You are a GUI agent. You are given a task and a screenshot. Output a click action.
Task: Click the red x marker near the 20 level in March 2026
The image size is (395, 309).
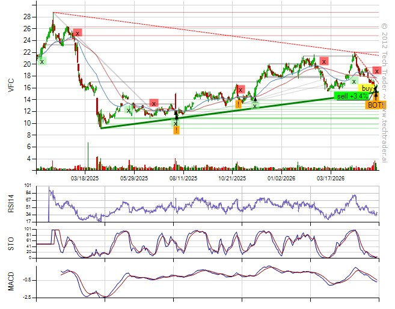click(x=324, y=61)
